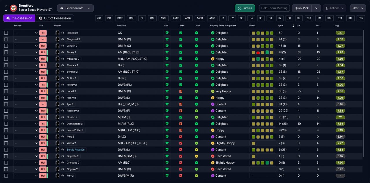Check the box for Sergio Reguilón
Screen dimensions: 370x183
coord(6,150)
